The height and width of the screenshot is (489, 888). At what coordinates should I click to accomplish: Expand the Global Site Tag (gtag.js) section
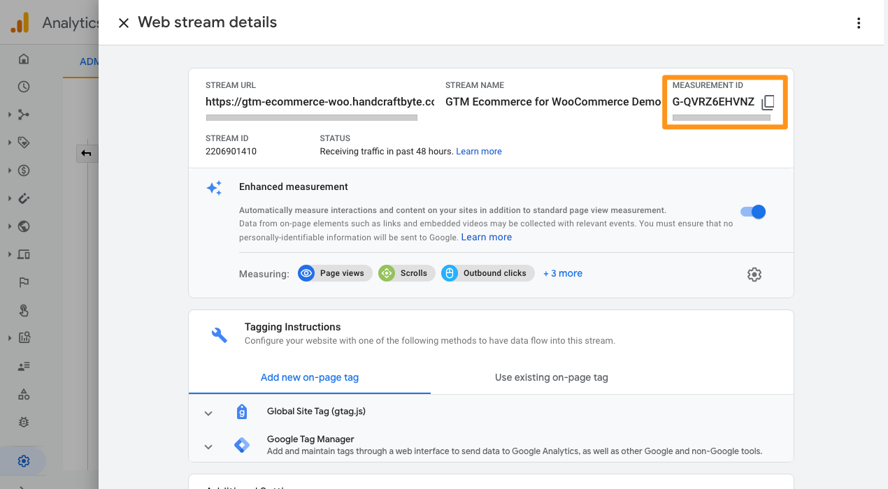pos(208,413)
